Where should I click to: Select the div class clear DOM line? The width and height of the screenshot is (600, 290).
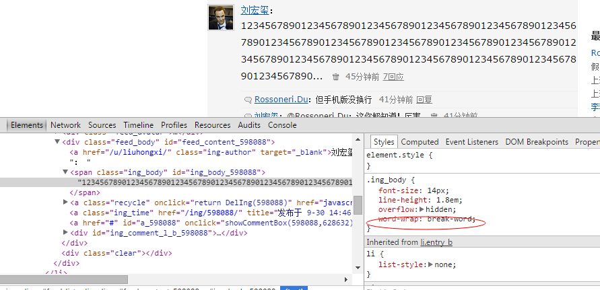[116, 253]
